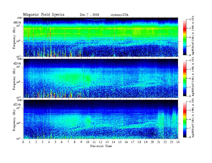This screenshot has height=163, width=212.
Task: Click the dZ/dt panel label
Action: tap(17, 104)
